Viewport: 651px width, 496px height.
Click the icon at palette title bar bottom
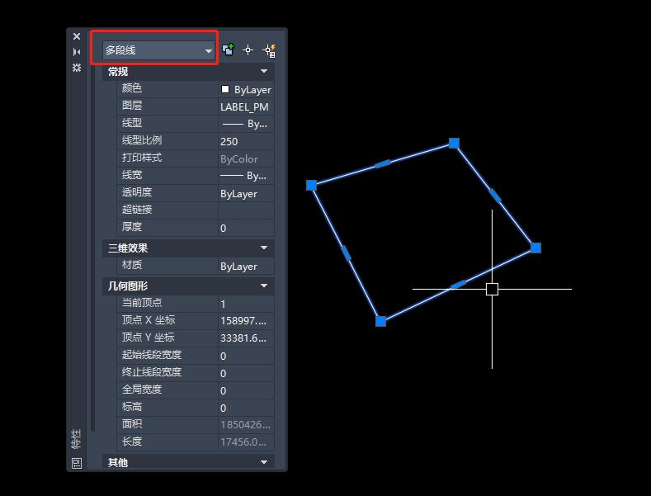[x=77, y=463]
